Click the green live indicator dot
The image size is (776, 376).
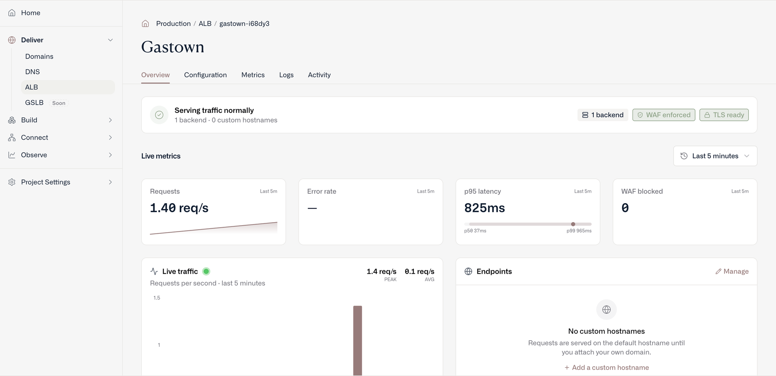click(x=206, y=271)
